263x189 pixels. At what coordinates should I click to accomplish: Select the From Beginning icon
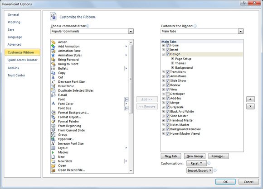pos(53,126)
